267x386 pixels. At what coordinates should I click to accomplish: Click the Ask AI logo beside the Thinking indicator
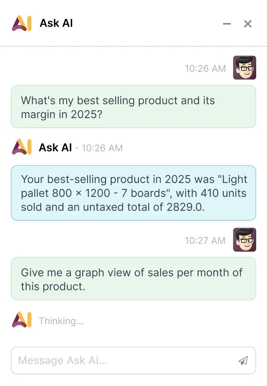coord(22,321)
